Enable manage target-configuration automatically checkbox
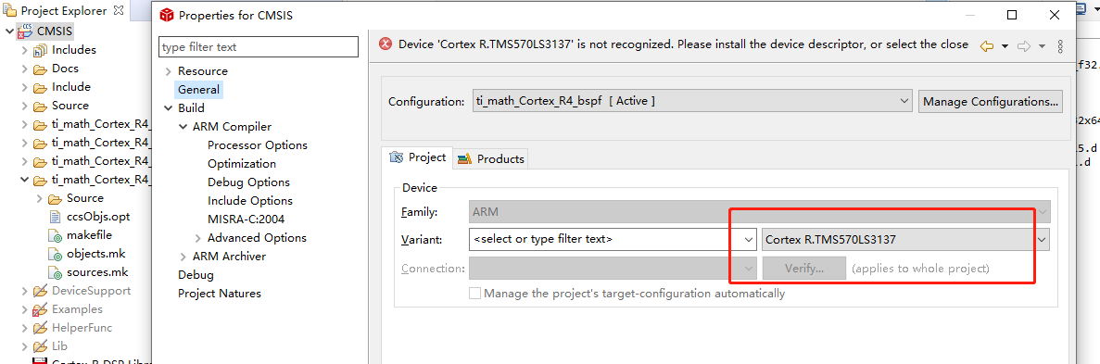1100x364 pixels. click(x=474, y=294)
